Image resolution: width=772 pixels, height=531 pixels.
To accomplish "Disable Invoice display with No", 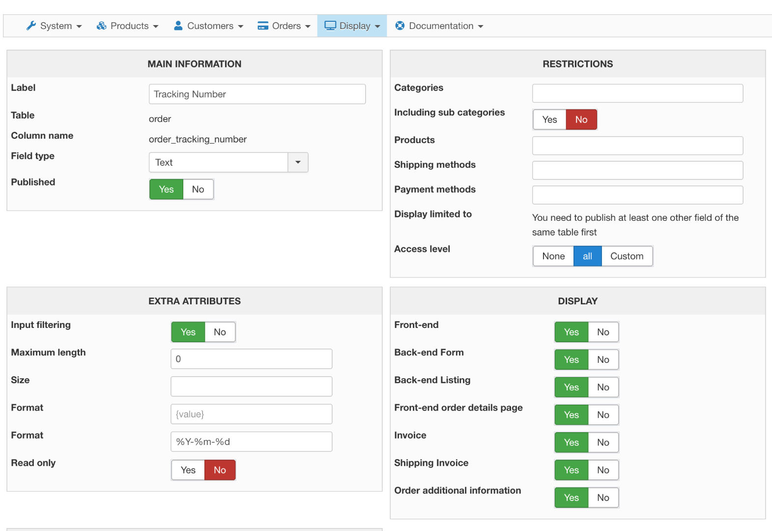I will 603,442.
